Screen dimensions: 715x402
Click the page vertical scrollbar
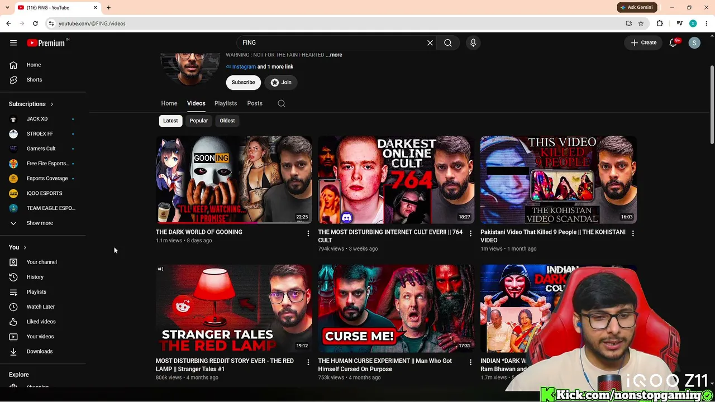712,106
